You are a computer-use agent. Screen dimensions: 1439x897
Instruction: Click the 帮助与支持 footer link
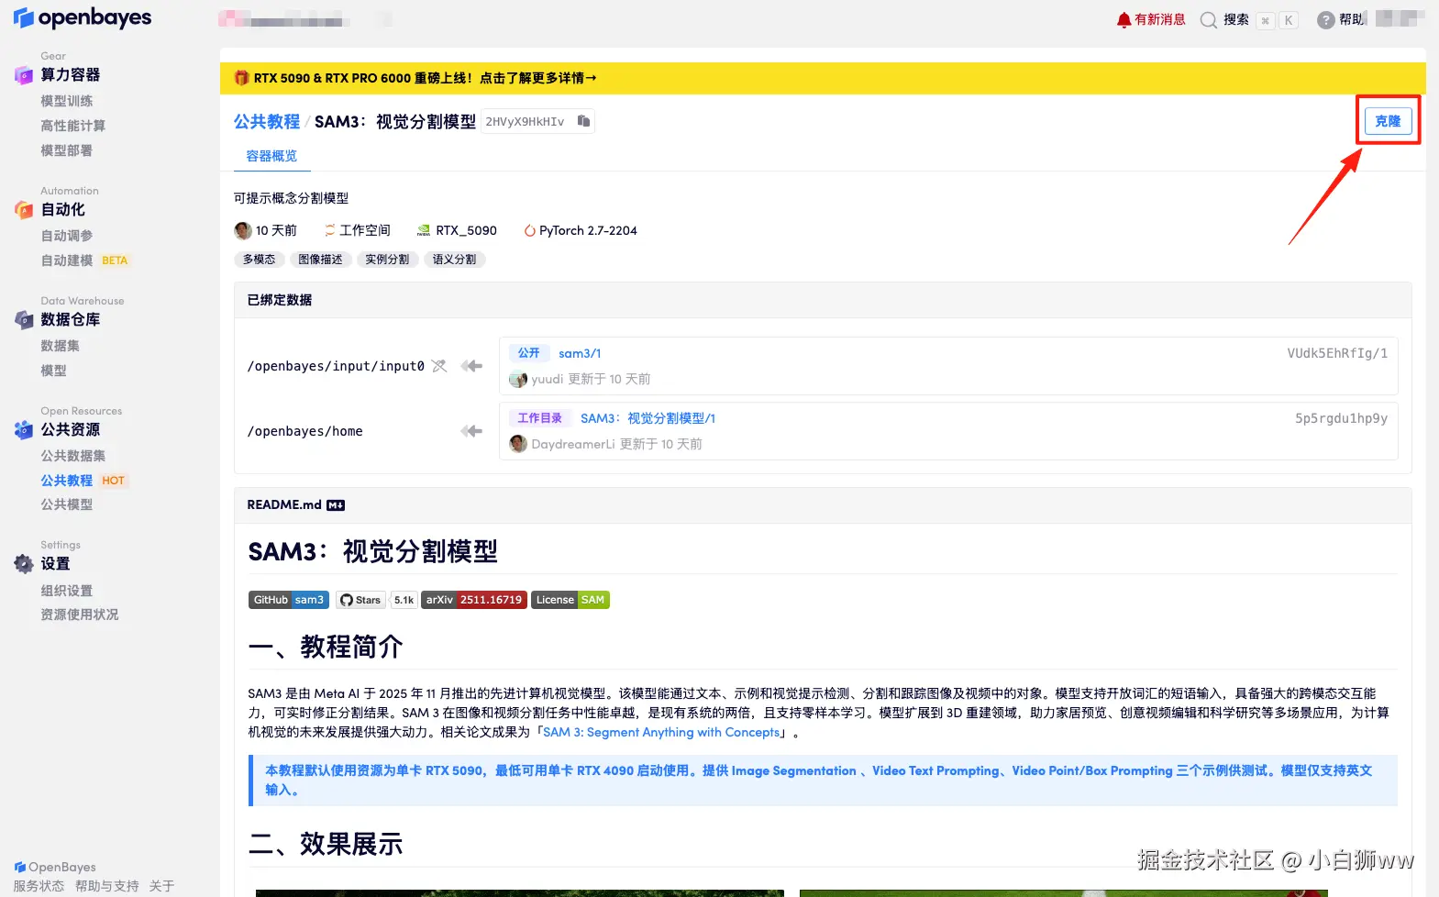click(x=107, y=886)
